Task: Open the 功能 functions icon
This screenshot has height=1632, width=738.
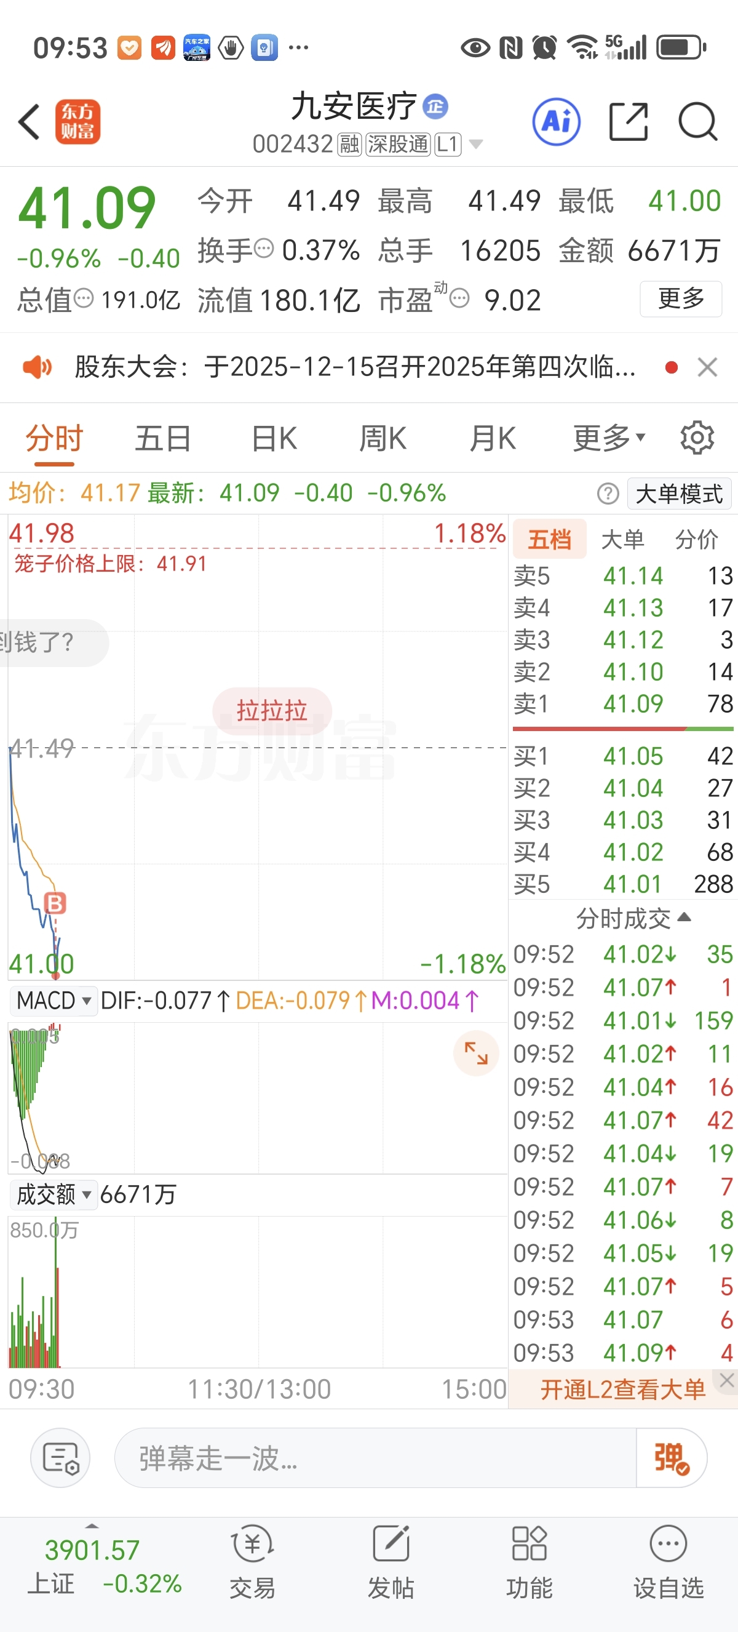Action: [x=529, y=1562]
